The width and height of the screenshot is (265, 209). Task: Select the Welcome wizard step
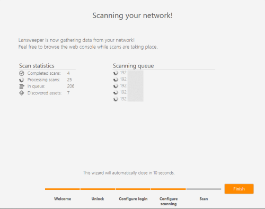click(x=63, y=199)
